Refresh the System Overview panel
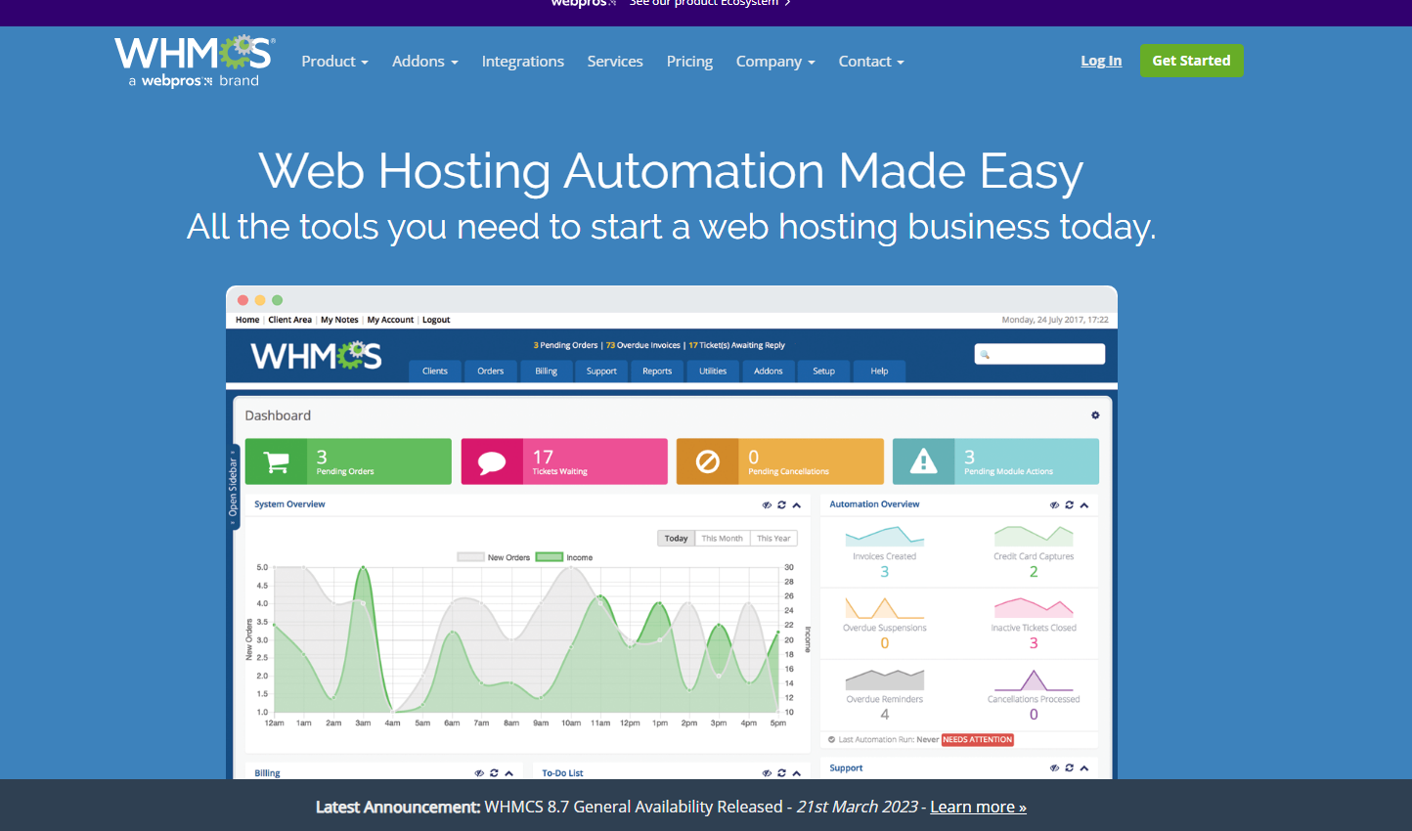Viewport: 1412px width, 831px height. (781, 505)
